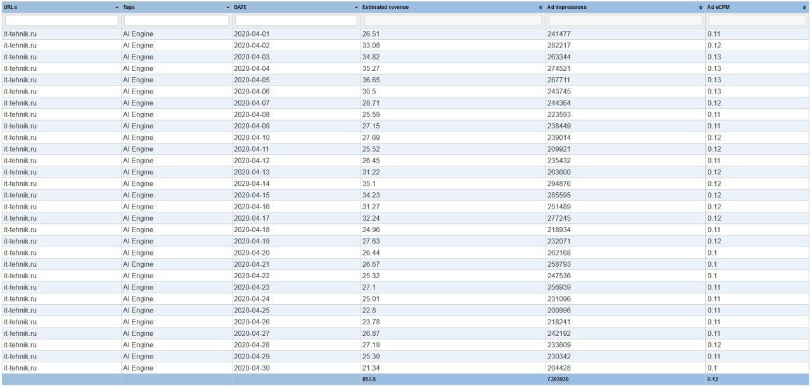This screenshot has height=387, width=811.
Task: Click the eCPM value in the 2020-04-06 row
Action: tap(714, 92)
